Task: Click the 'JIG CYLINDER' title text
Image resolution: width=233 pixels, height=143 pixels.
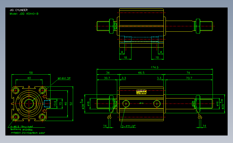Action: coord(19,10)
